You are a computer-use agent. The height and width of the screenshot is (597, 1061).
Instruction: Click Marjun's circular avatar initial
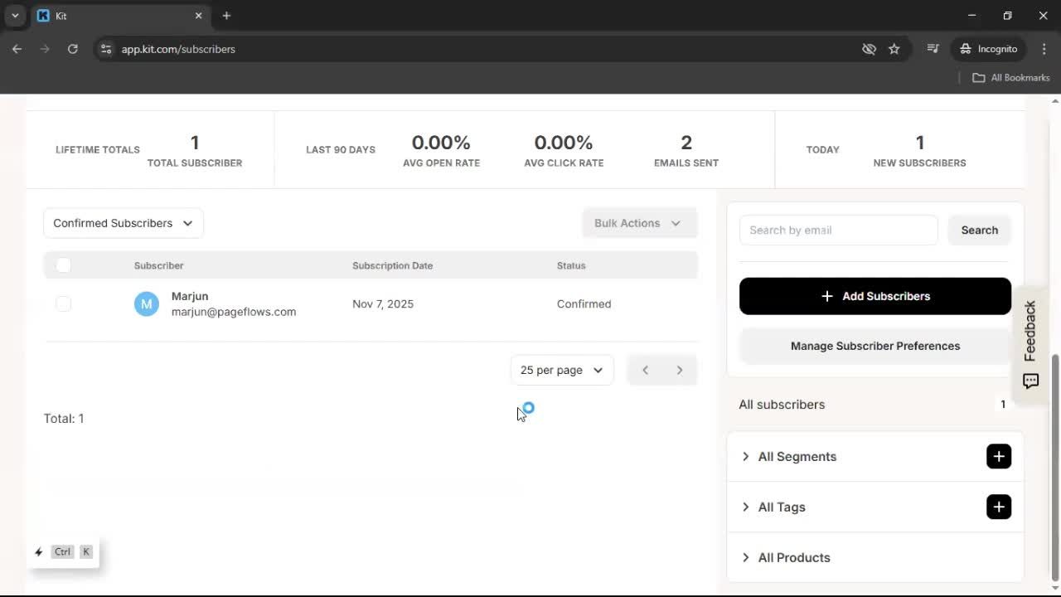pyautogui.click(x=146, y=303)
